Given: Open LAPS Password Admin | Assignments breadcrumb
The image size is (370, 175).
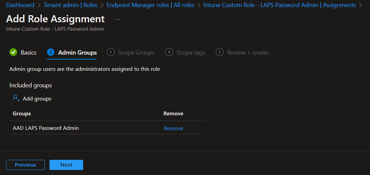Looking at the screenshot, I should [280, 5].
